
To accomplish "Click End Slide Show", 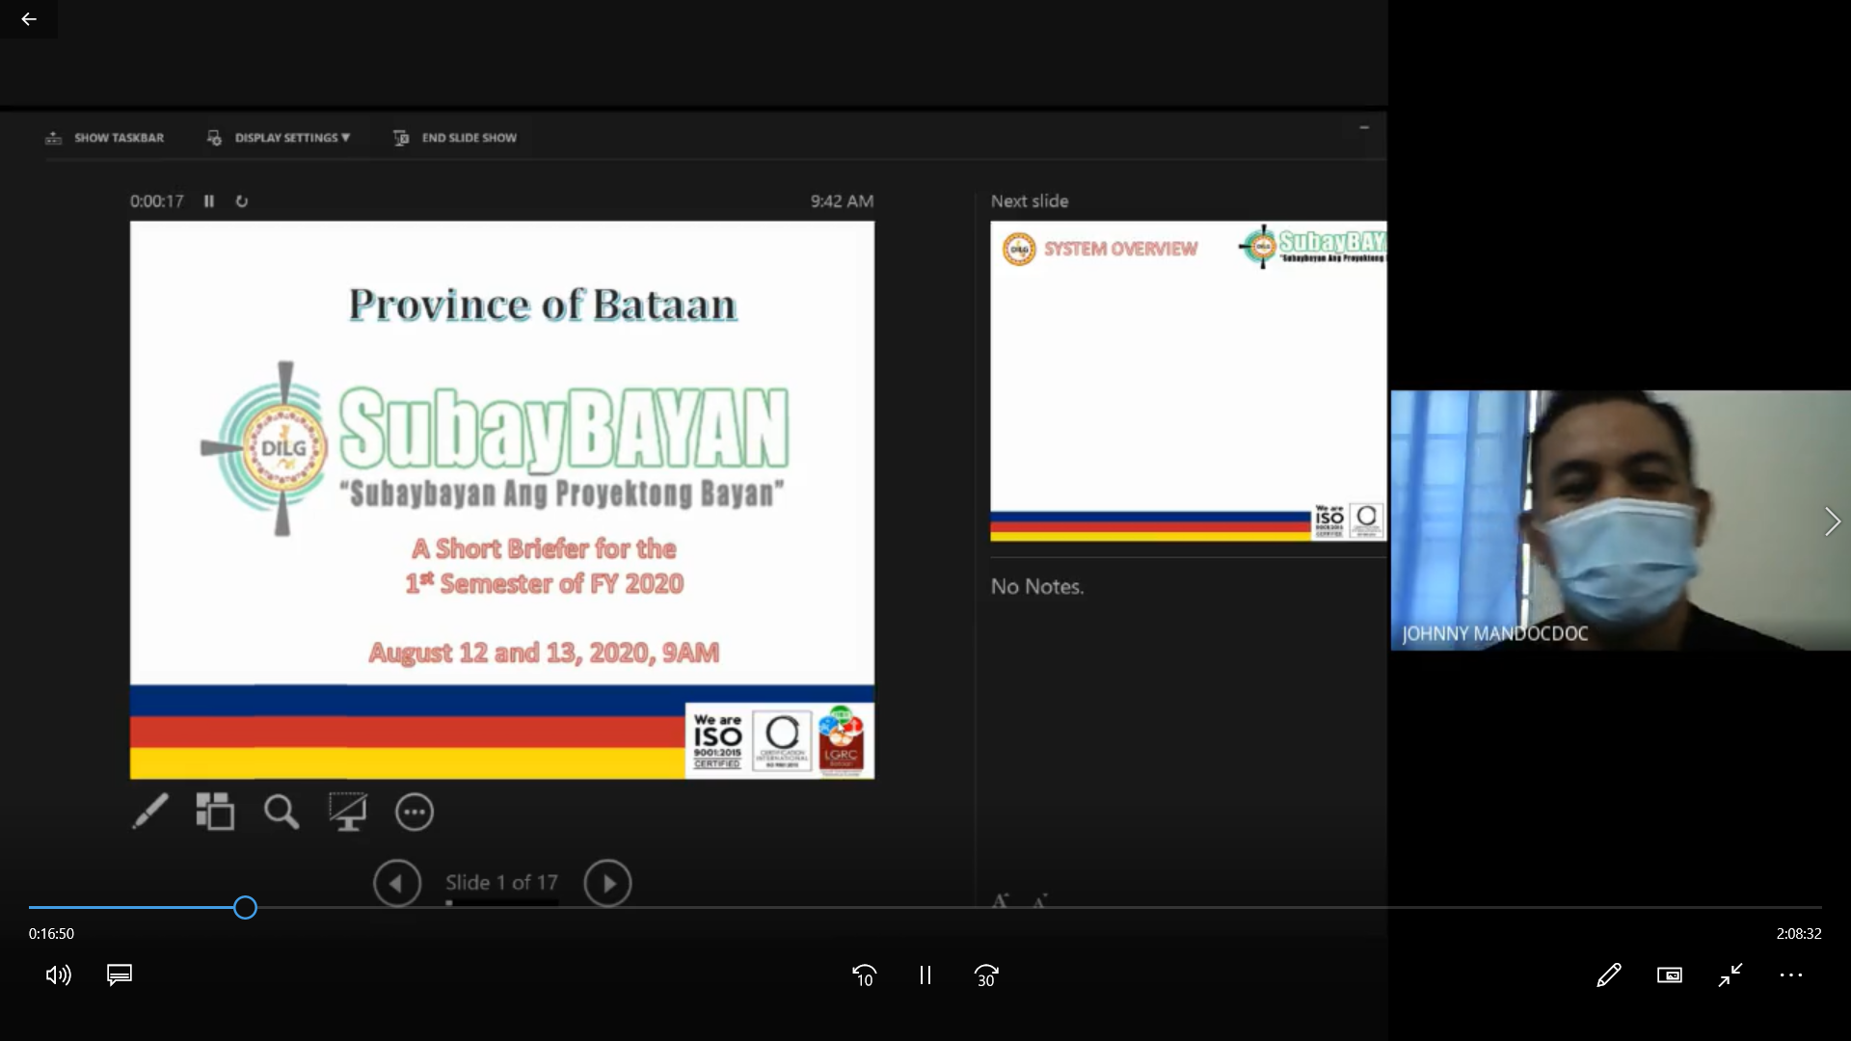I will (x=455, y=138).
